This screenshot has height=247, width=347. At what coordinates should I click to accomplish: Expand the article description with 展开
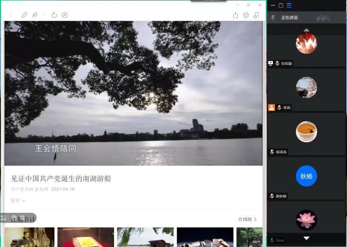[x=18, y=201]
